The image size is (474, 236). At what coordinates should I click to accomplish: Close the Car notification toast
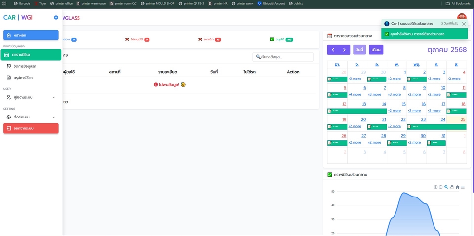464,24
